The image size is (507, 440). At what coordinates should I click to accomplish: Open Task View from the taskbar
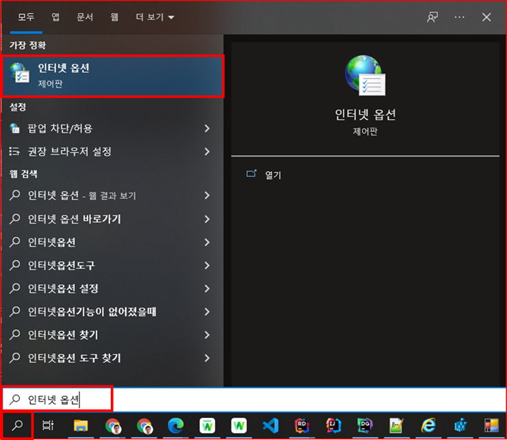[x=48, y=426]
